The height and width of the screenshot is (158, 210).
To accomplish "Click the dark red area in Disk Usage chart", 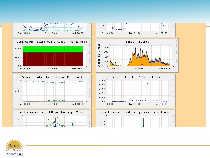I will point(53,59).
